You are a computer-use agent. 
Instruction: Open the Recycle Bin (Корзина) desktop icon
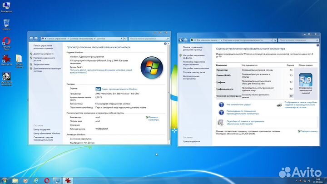(7, 24)
